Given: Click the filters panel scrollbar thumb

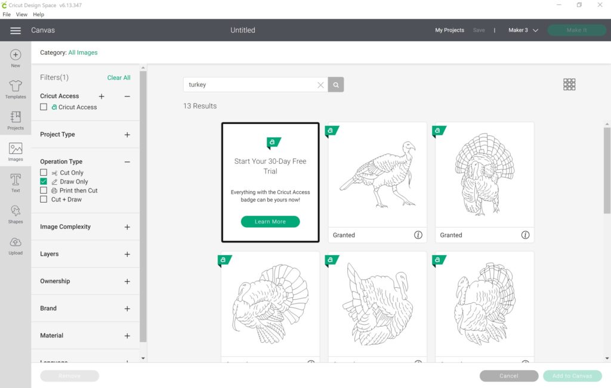Looking at the screenshot, I should (x=143, y=206).
